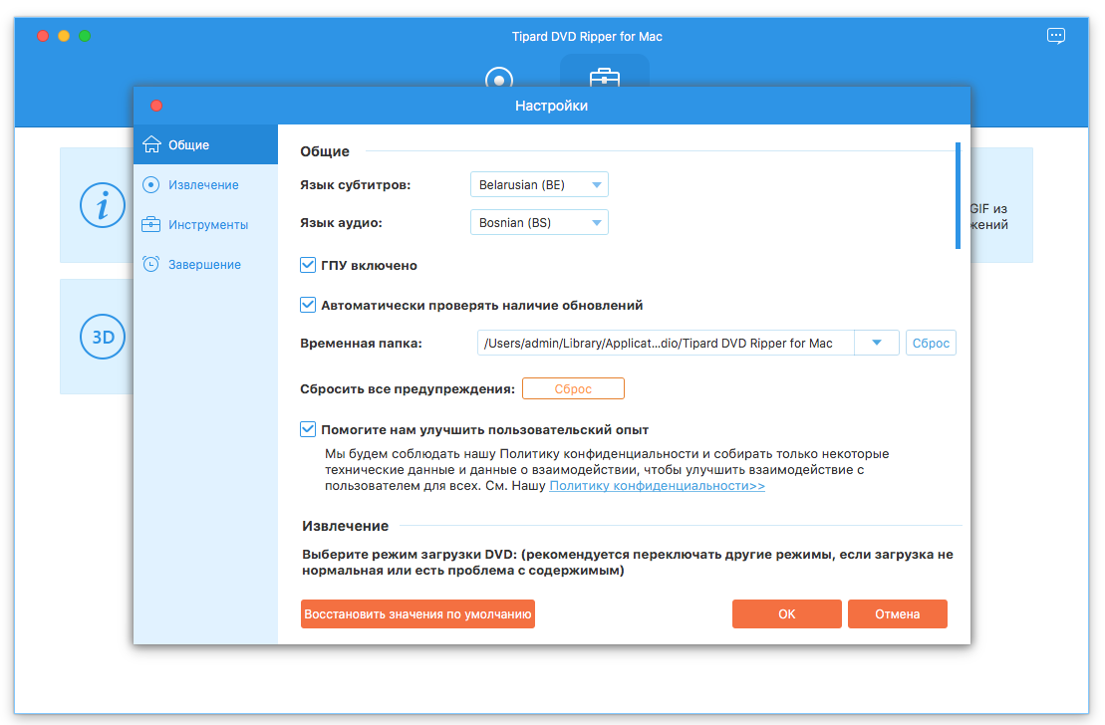The width and height of the screenshot is (1105, 725).
Task: Toggle Помогите нам улучшить пользовательский опыт checkbox
Action: coord(309,430)
